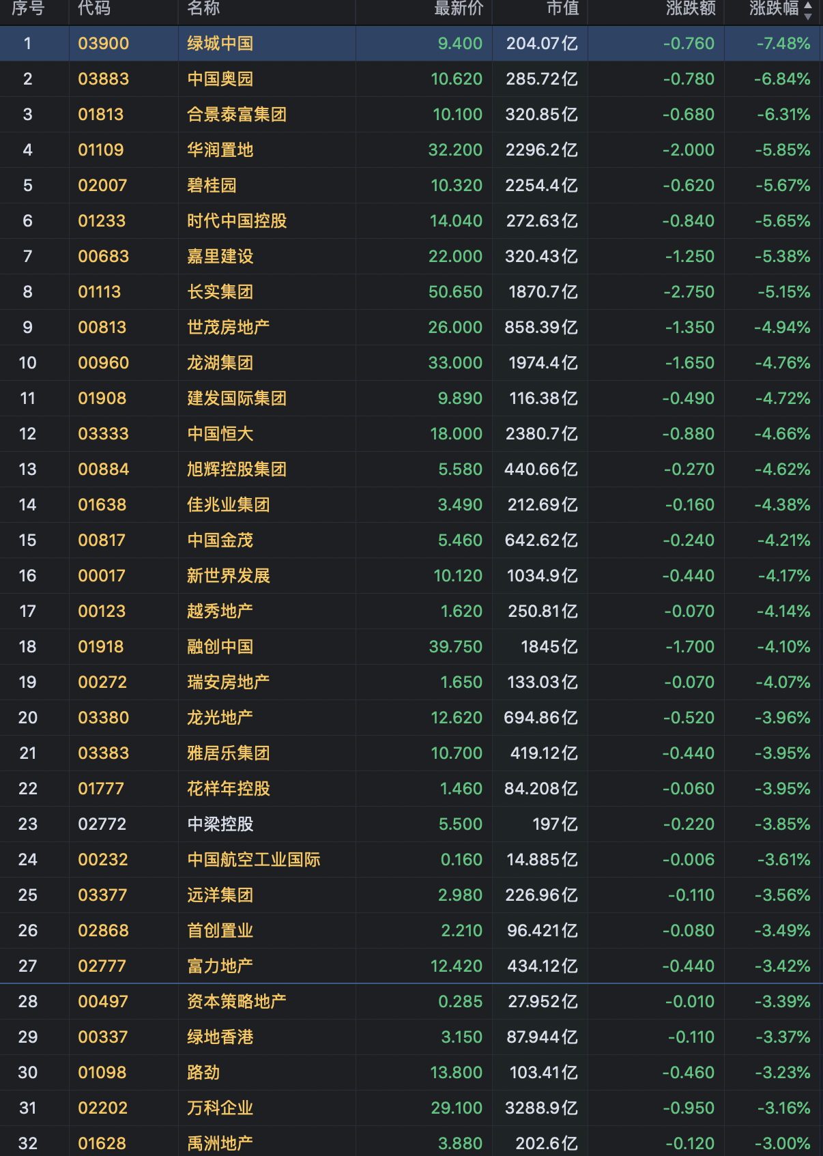The width and height of the screenshot is (823, 1156).
Task: Click stock code 01109
Action: click(101, 150)
